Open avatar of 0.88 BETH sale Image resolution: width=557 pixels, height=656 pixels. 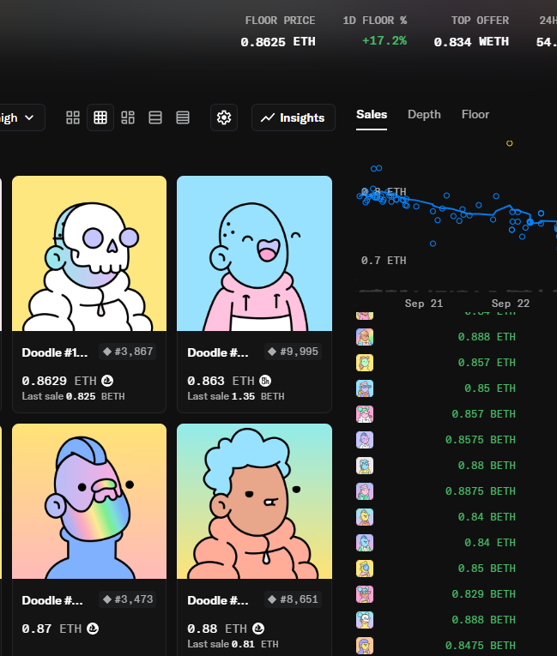[x=365, y=466]
